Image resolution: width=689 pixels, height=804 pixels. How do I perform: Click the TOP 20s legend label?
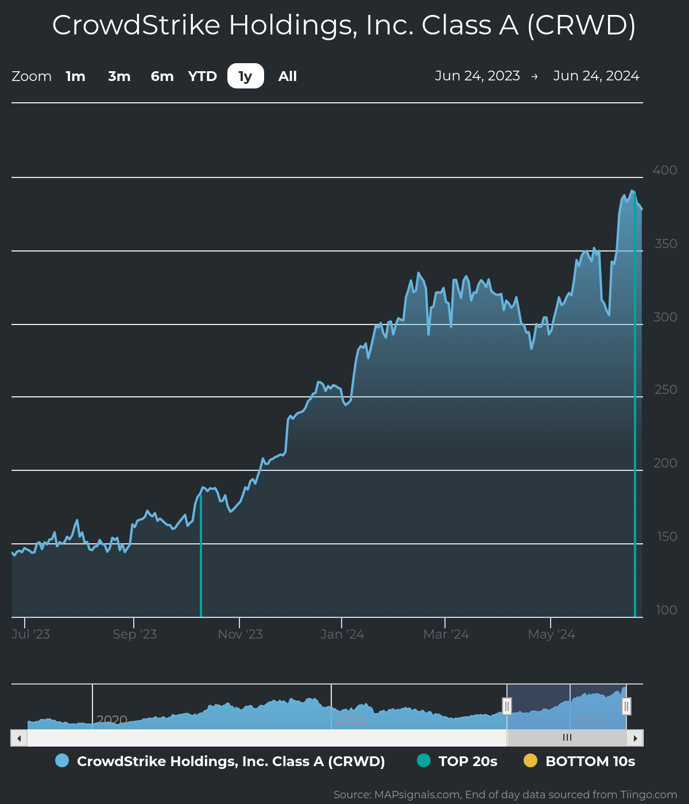[x=467, y=762]
